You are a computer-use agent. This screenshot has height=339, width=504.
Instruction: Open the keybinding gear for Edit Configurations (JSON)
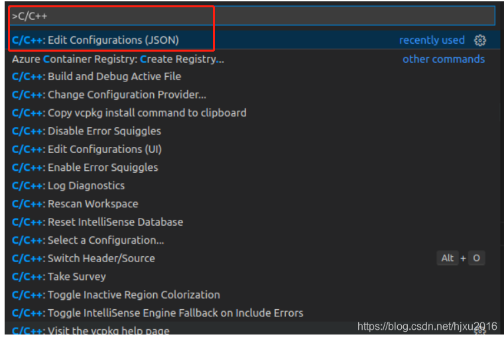coord(480,40)
